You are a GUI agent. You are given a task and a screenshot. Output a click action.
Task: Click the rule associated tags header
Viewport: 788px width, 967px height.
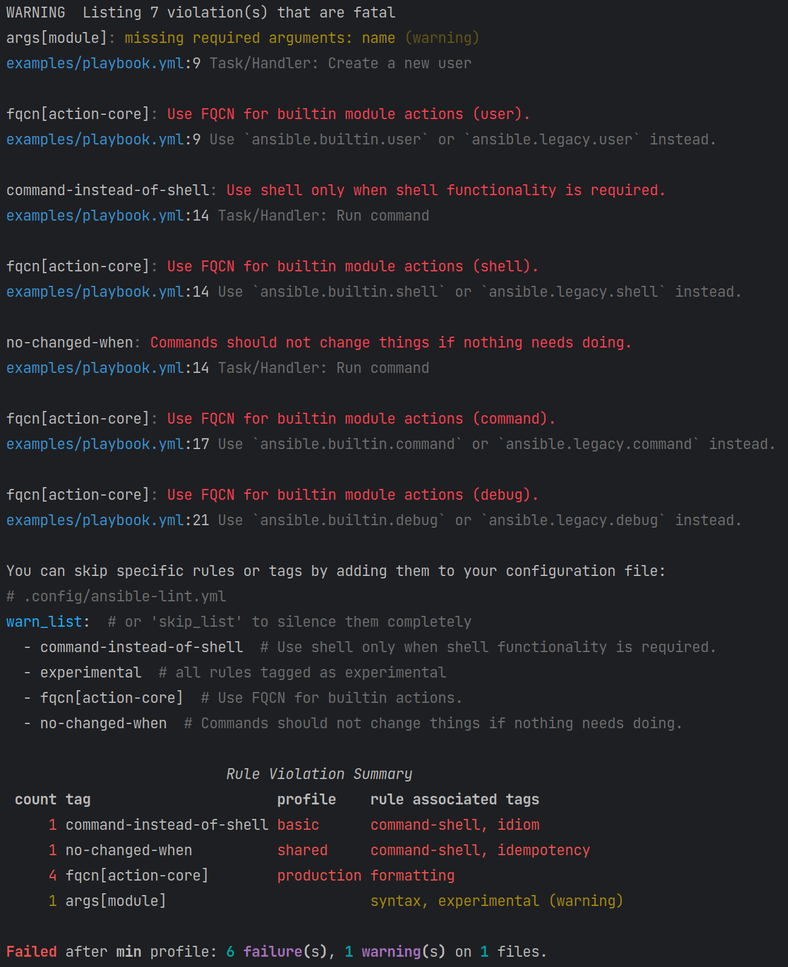pyautogui.click(x=454, y=800)
